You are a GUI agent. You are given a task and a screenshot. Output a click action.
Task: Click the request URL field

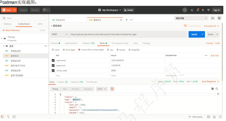(128, 34)
